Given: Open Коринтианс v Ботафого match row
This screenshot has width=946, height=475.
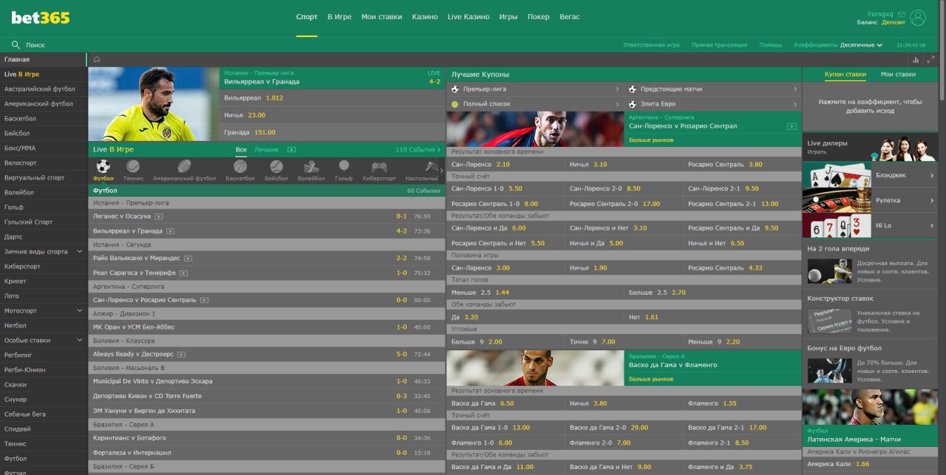Looking at the screenshot, I should pyautogui.click(x=267, y=438).
